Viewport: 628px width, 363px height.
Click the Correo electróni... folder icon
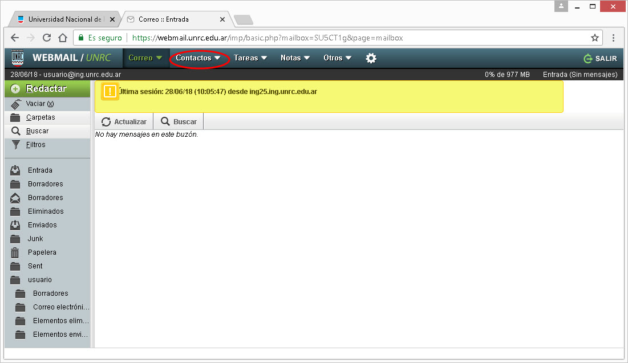[20, 307]
